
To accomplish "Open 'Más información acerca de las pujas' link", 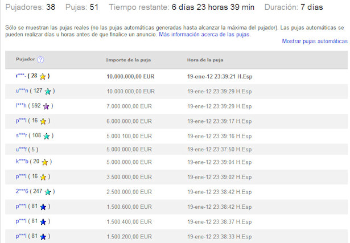I will tap(204, 35).
